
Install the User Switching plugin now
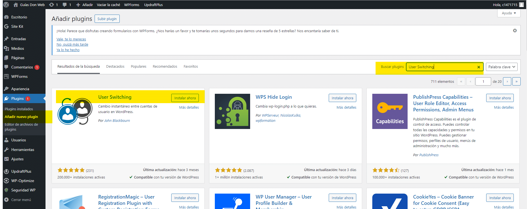pyautogui.click(x=185, y=98)
